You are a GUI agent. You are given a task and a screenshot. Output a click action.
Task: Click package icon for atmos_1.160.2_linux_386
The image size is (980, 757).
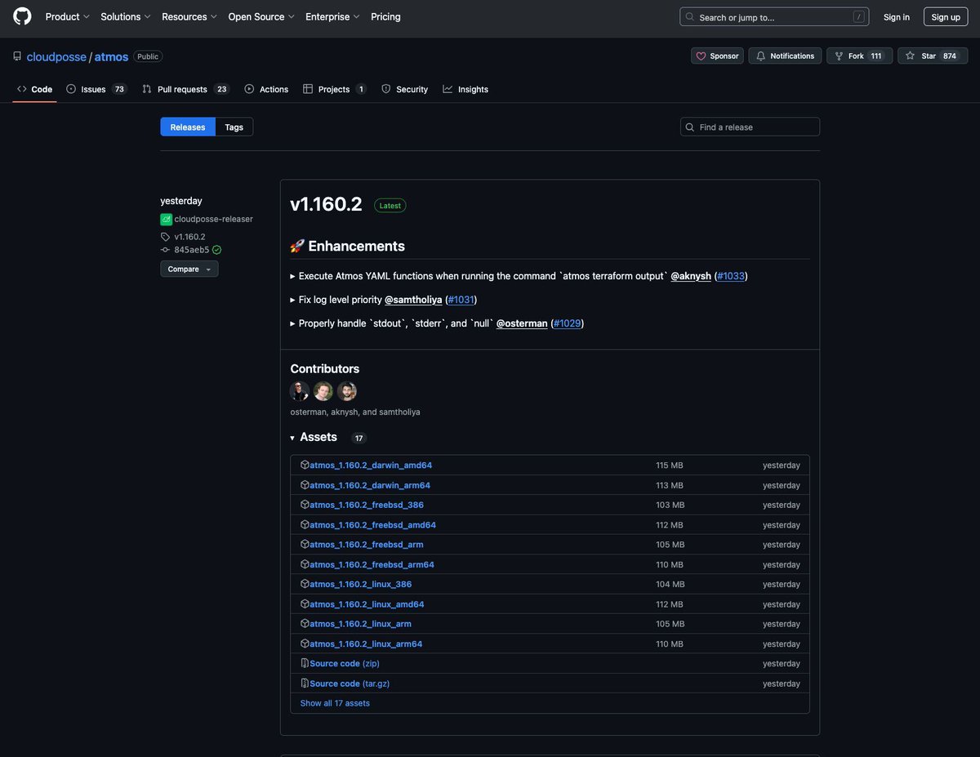coord(305,584)
